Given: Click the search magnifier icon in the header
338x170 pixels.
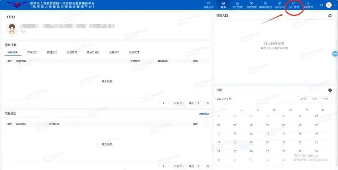Looking at the screenshot, I should coord(321,5).
